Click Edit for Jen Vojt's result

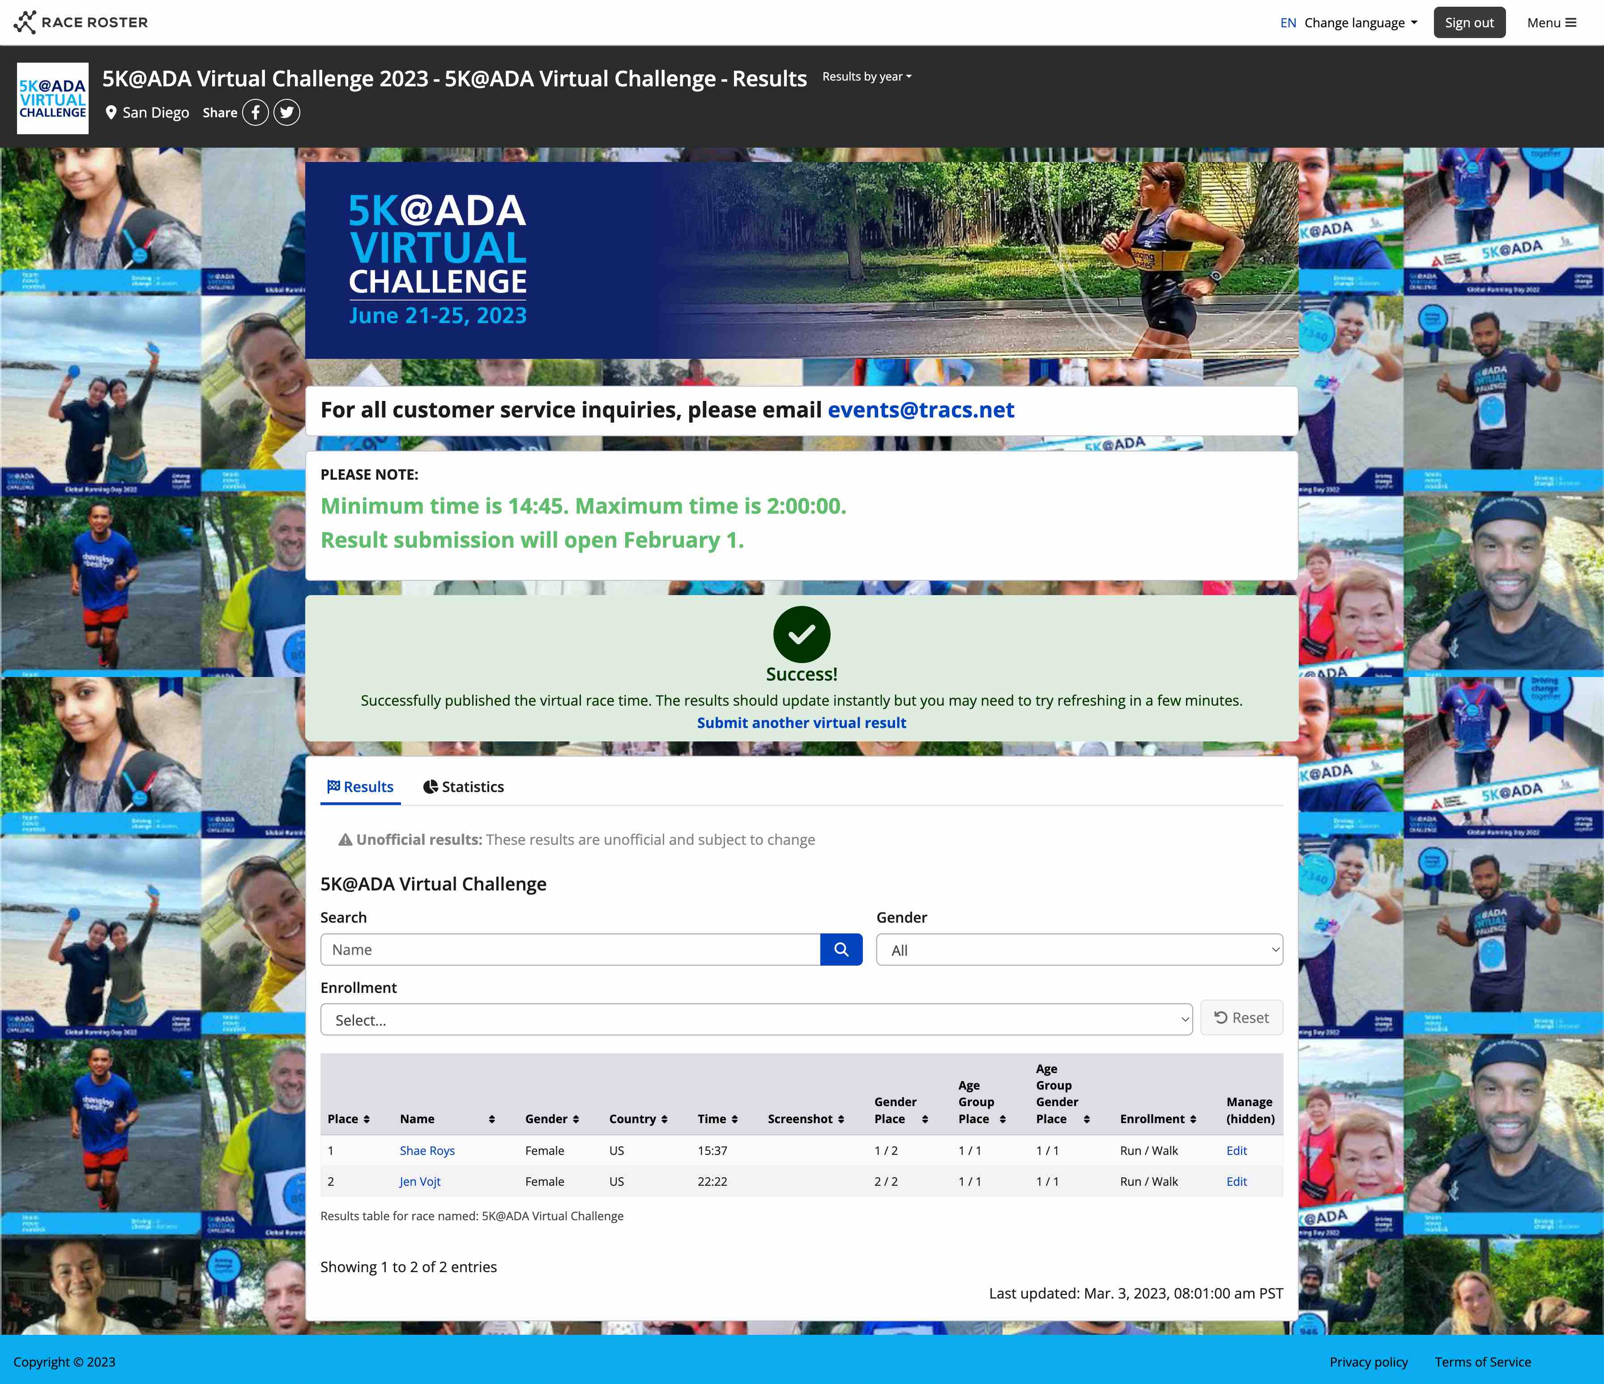[1236, 1182]
